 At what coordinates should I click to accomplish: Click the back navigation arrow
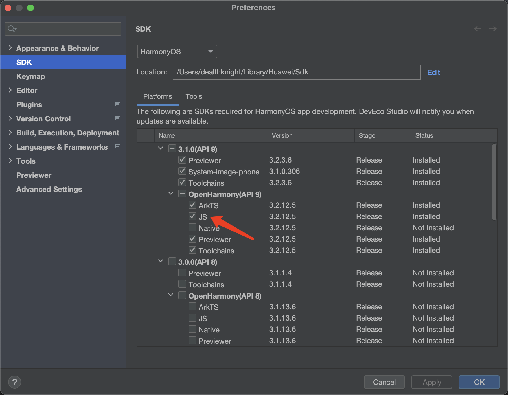(478, 29)
